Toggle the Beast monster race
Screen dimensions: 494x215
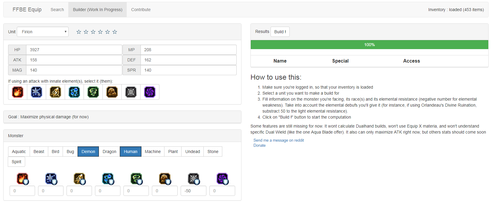pyautogui.click(x=39, y=152)
